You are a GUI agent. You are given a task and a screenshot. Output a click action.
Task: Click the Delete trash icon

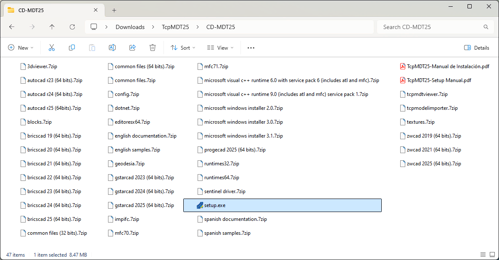click(x=153, y=48)
